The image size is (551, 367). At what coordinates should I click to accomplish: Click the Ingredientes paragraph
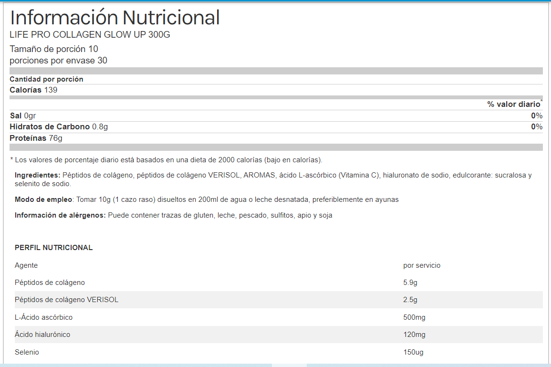tap(273, 179)
